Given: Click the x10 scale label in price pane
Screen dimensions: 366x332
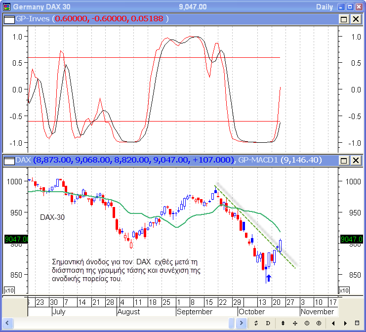Looking at the screenshot, I should click(9, 290).
